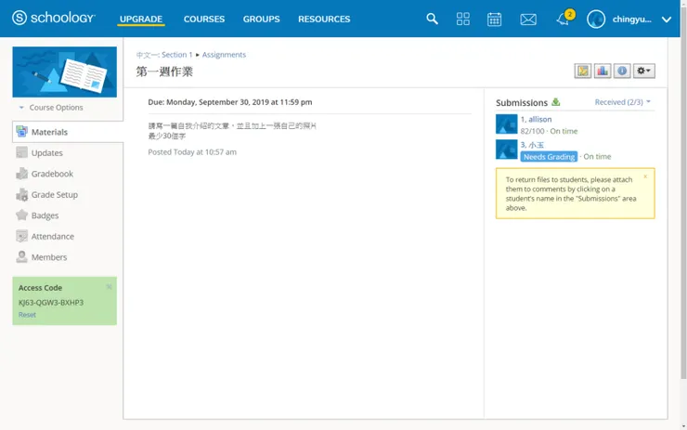This screenshot has height=430, width=687.
Task: Open the RESOURCES menu
Action: 324,19
